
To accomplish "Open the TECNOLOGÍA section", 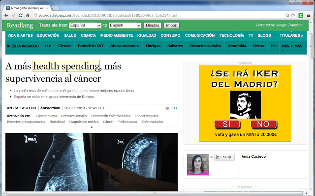I will (x=232, y=35).
